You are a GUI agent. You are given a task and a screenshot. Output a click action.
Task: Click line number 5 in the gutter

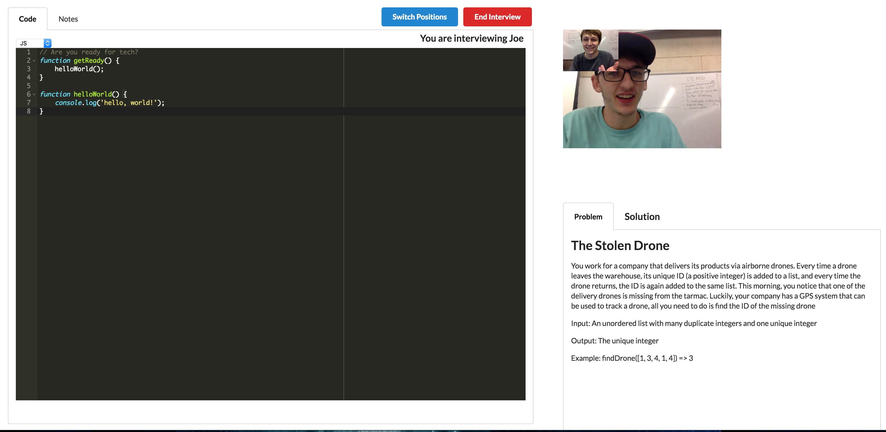point(28,85)
